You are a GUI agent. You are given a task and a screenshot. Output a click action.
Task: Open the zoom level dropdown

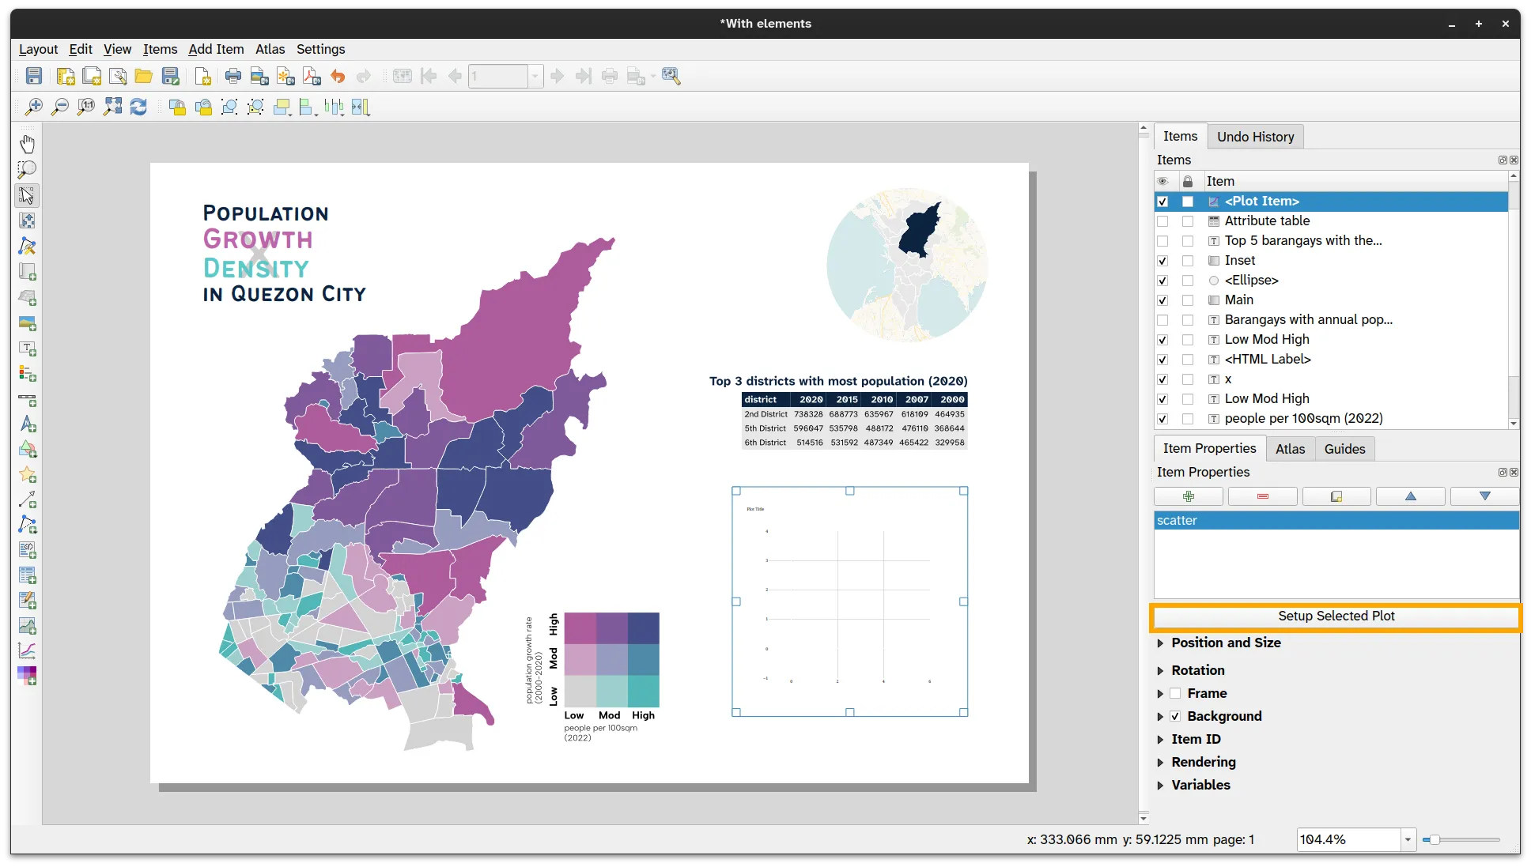(1408, 839)
